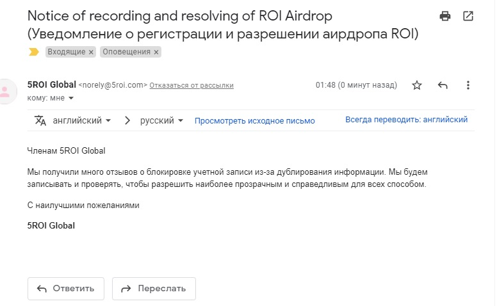
Task: Open the three-dot more options menu
Action: point(468,85)
